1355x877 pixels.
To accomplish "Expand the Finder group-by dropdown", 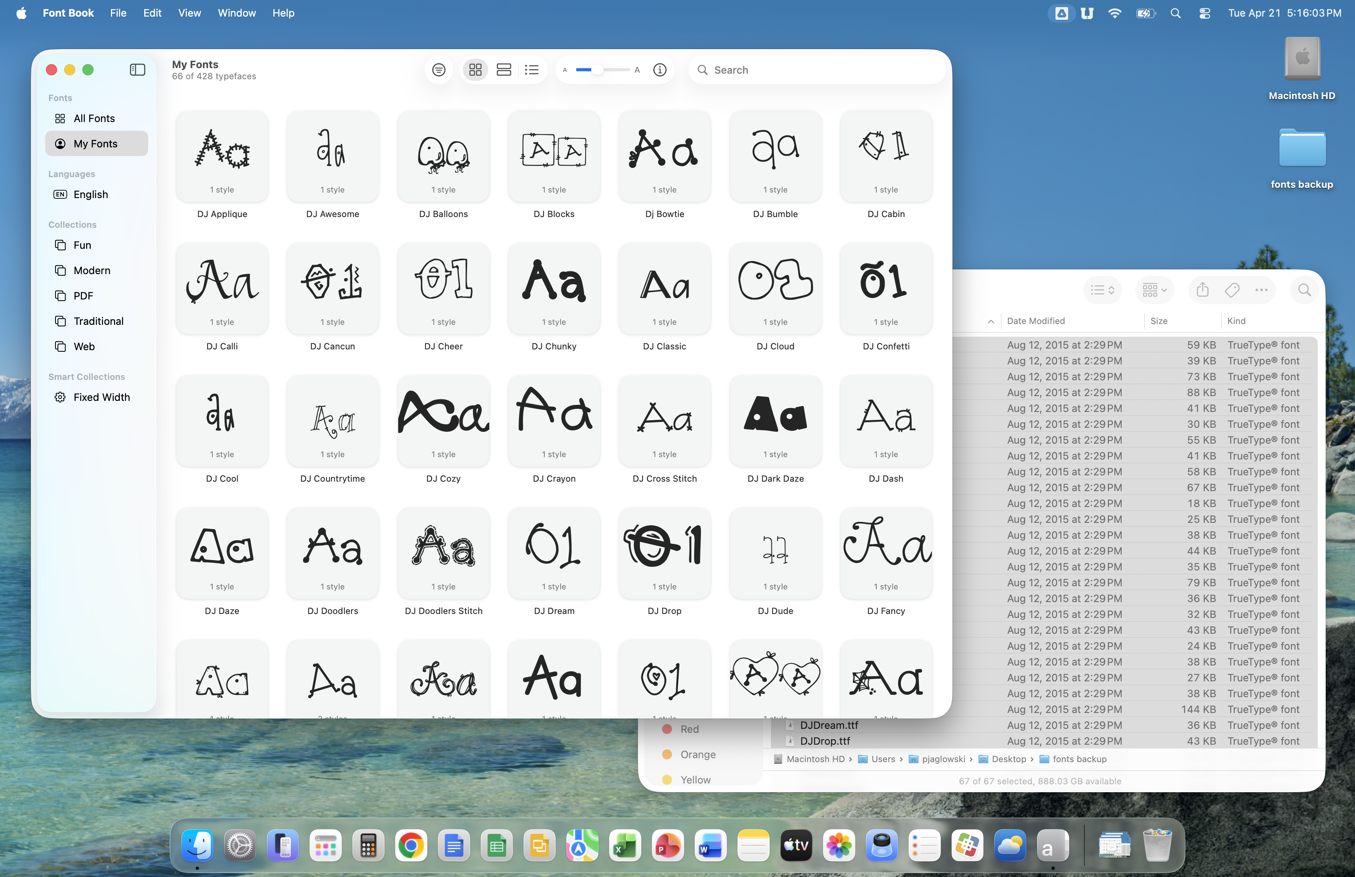I will coord(1154,290).
